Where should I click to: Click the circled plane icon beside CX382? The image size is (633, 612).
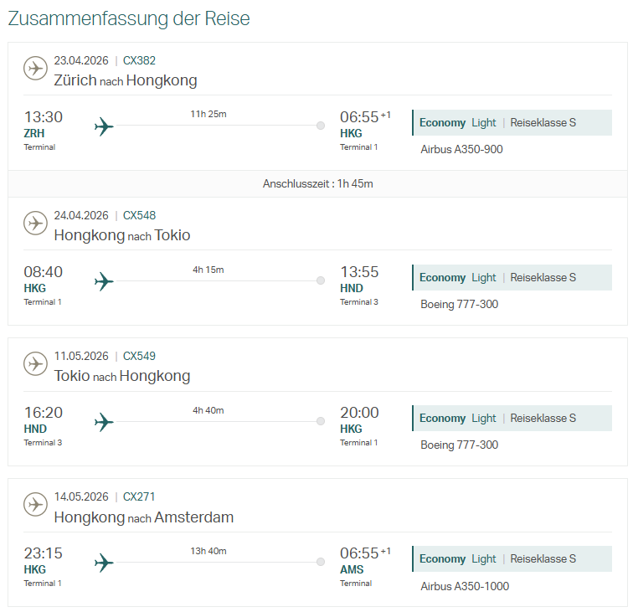tap(35, 68)
